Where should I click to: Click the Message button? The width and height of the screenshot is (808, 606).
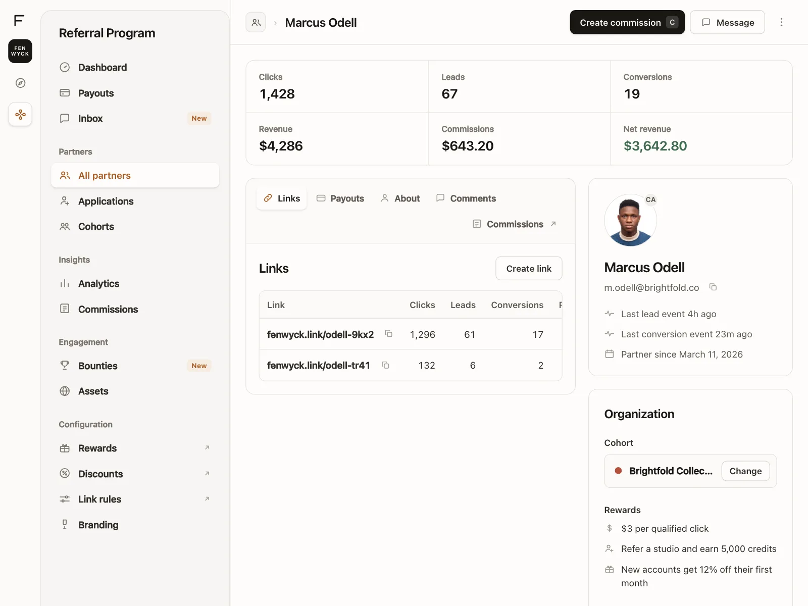[x=727, y=22]
